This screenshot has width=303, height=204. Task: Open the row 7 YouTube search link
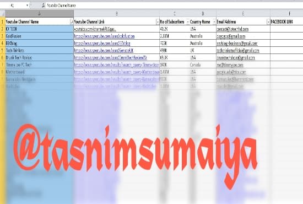tap(117, 65)
